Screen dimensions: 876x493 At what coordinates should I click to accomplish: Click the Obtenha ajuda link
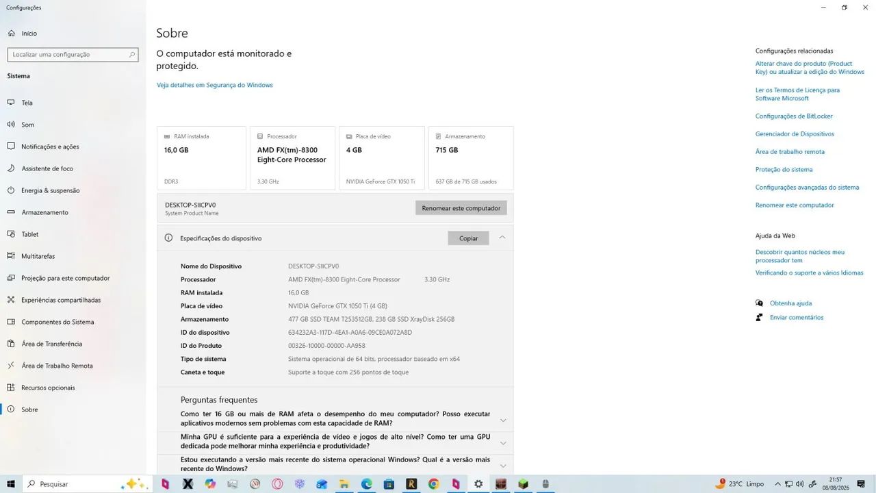point(790,303)
